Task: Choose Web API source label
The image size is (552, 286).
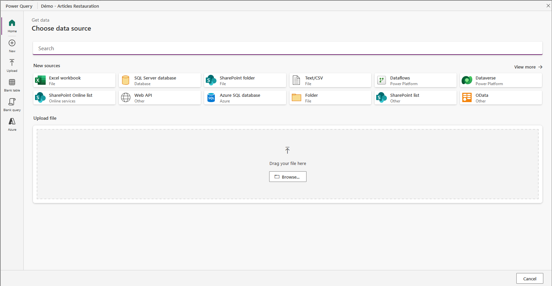Action: (x=143, y=95)
